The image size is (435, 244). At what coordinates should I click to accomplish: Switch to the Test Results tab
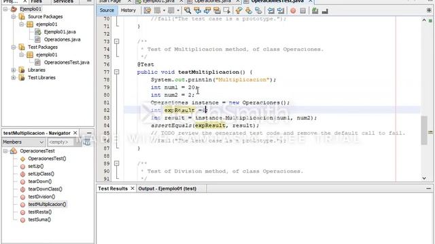[x=113, y=188]
